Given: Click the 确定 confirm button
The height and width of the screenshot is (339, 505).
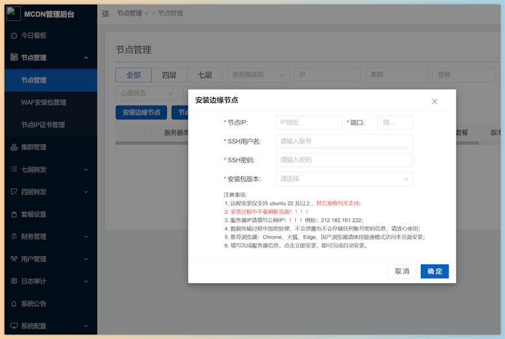Looking at the screenshot, I should point(434,271).
